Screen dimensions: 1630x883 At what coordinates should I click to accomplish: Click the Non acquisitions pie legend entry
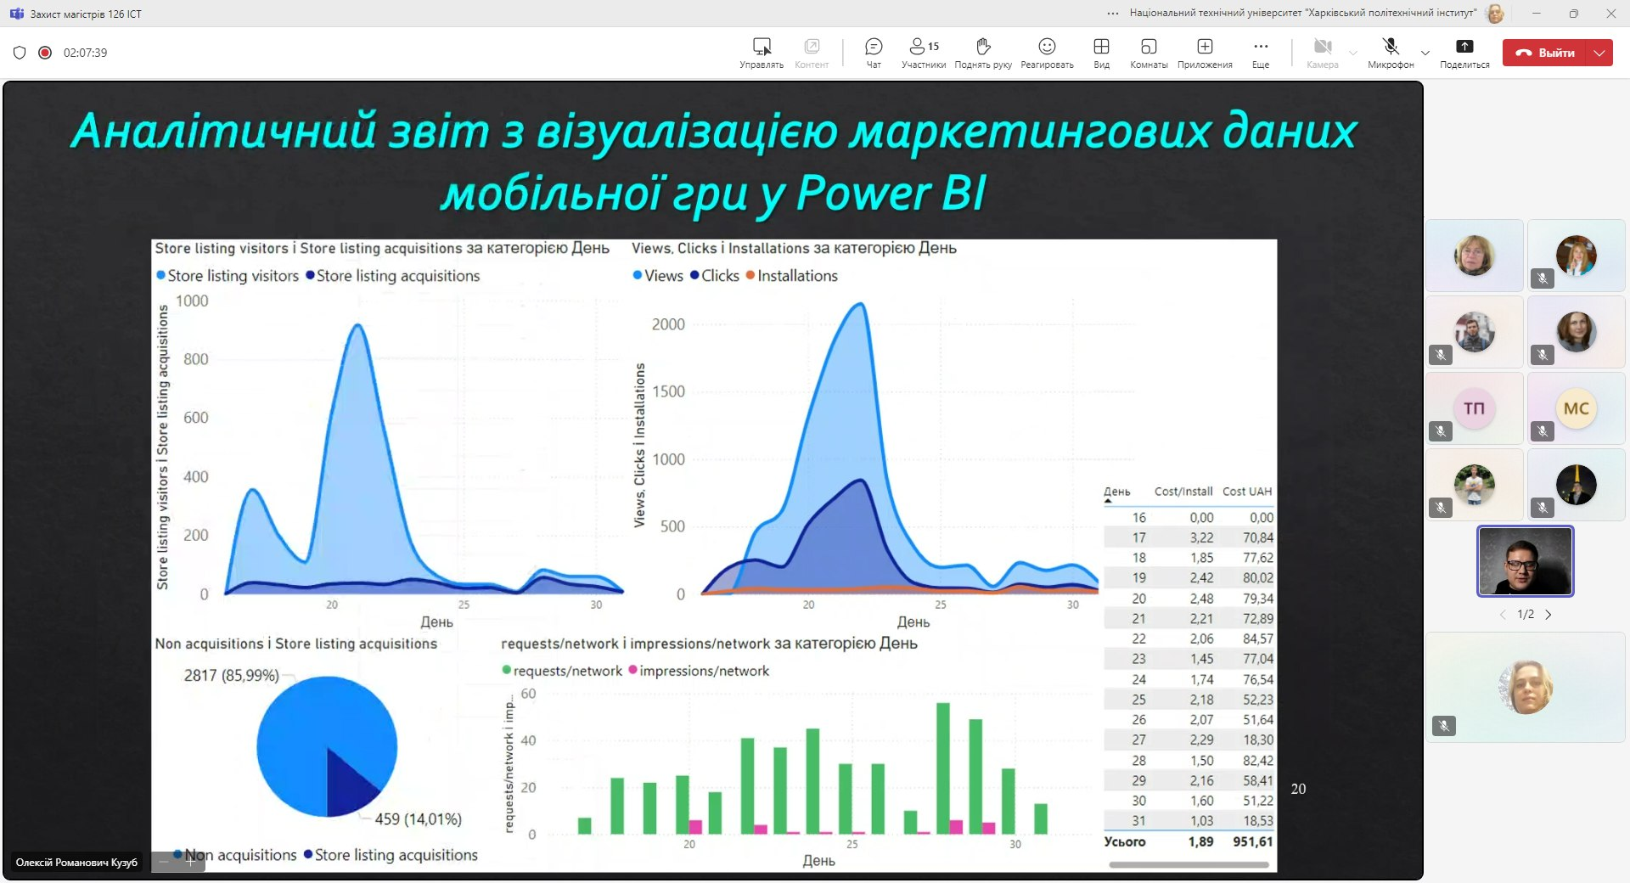coord(235,855)
